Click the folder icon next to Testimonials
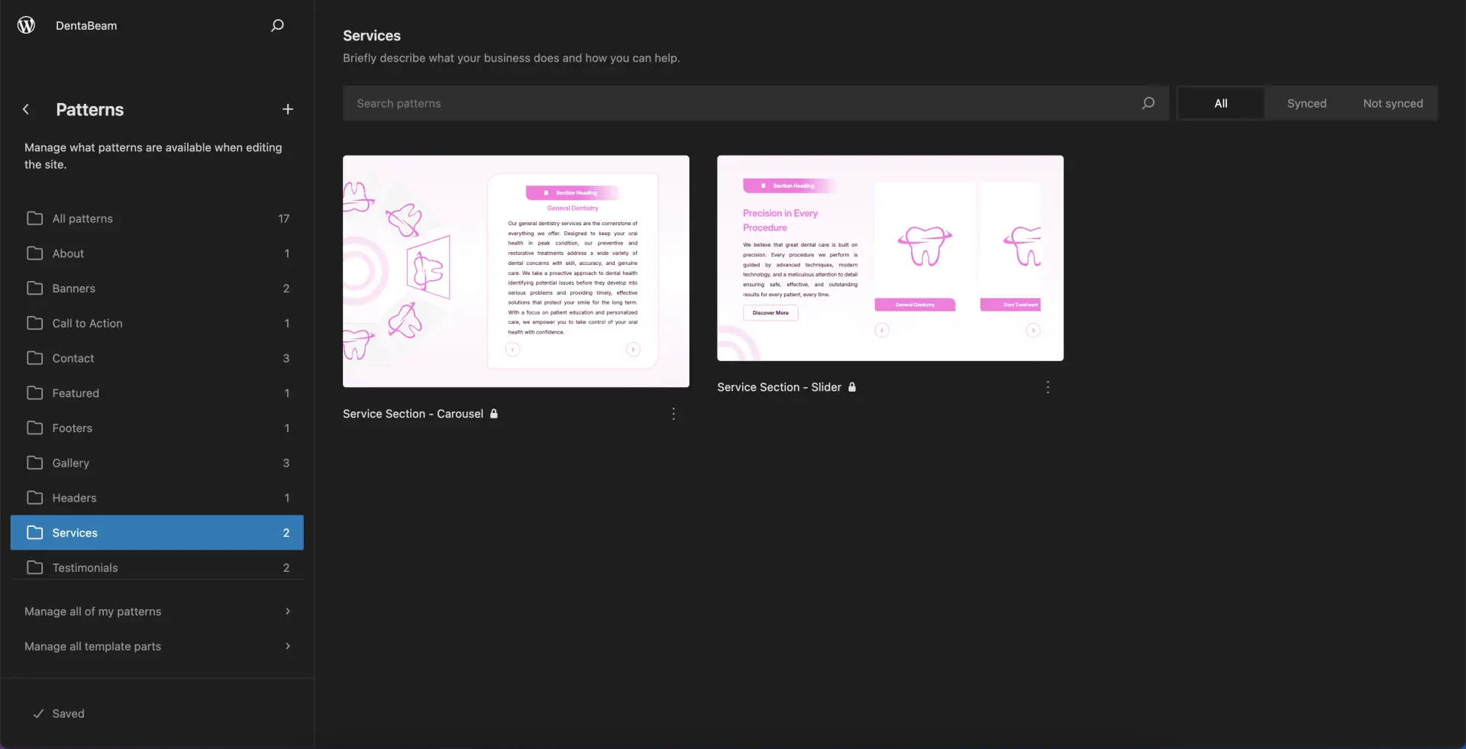This screenshot has width=1466, height=749. [x=34, y=567]
